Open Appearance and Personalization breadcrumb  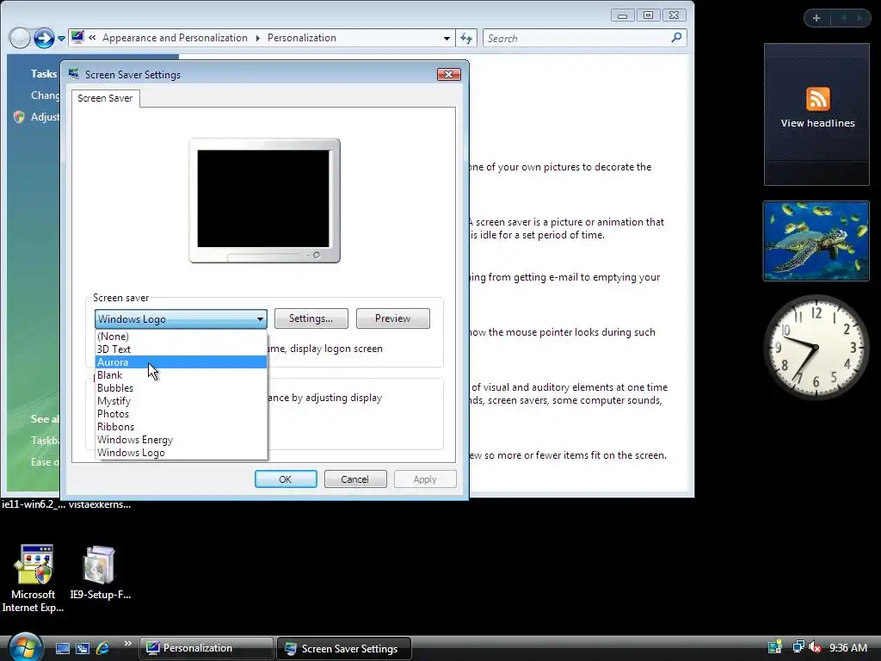click(x=175, y=38)
